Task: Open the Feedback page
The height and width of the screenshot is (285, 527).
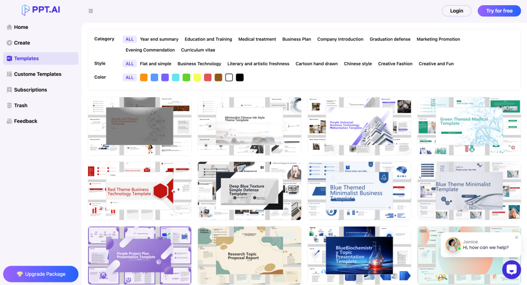Action: (x=25, y=121)
